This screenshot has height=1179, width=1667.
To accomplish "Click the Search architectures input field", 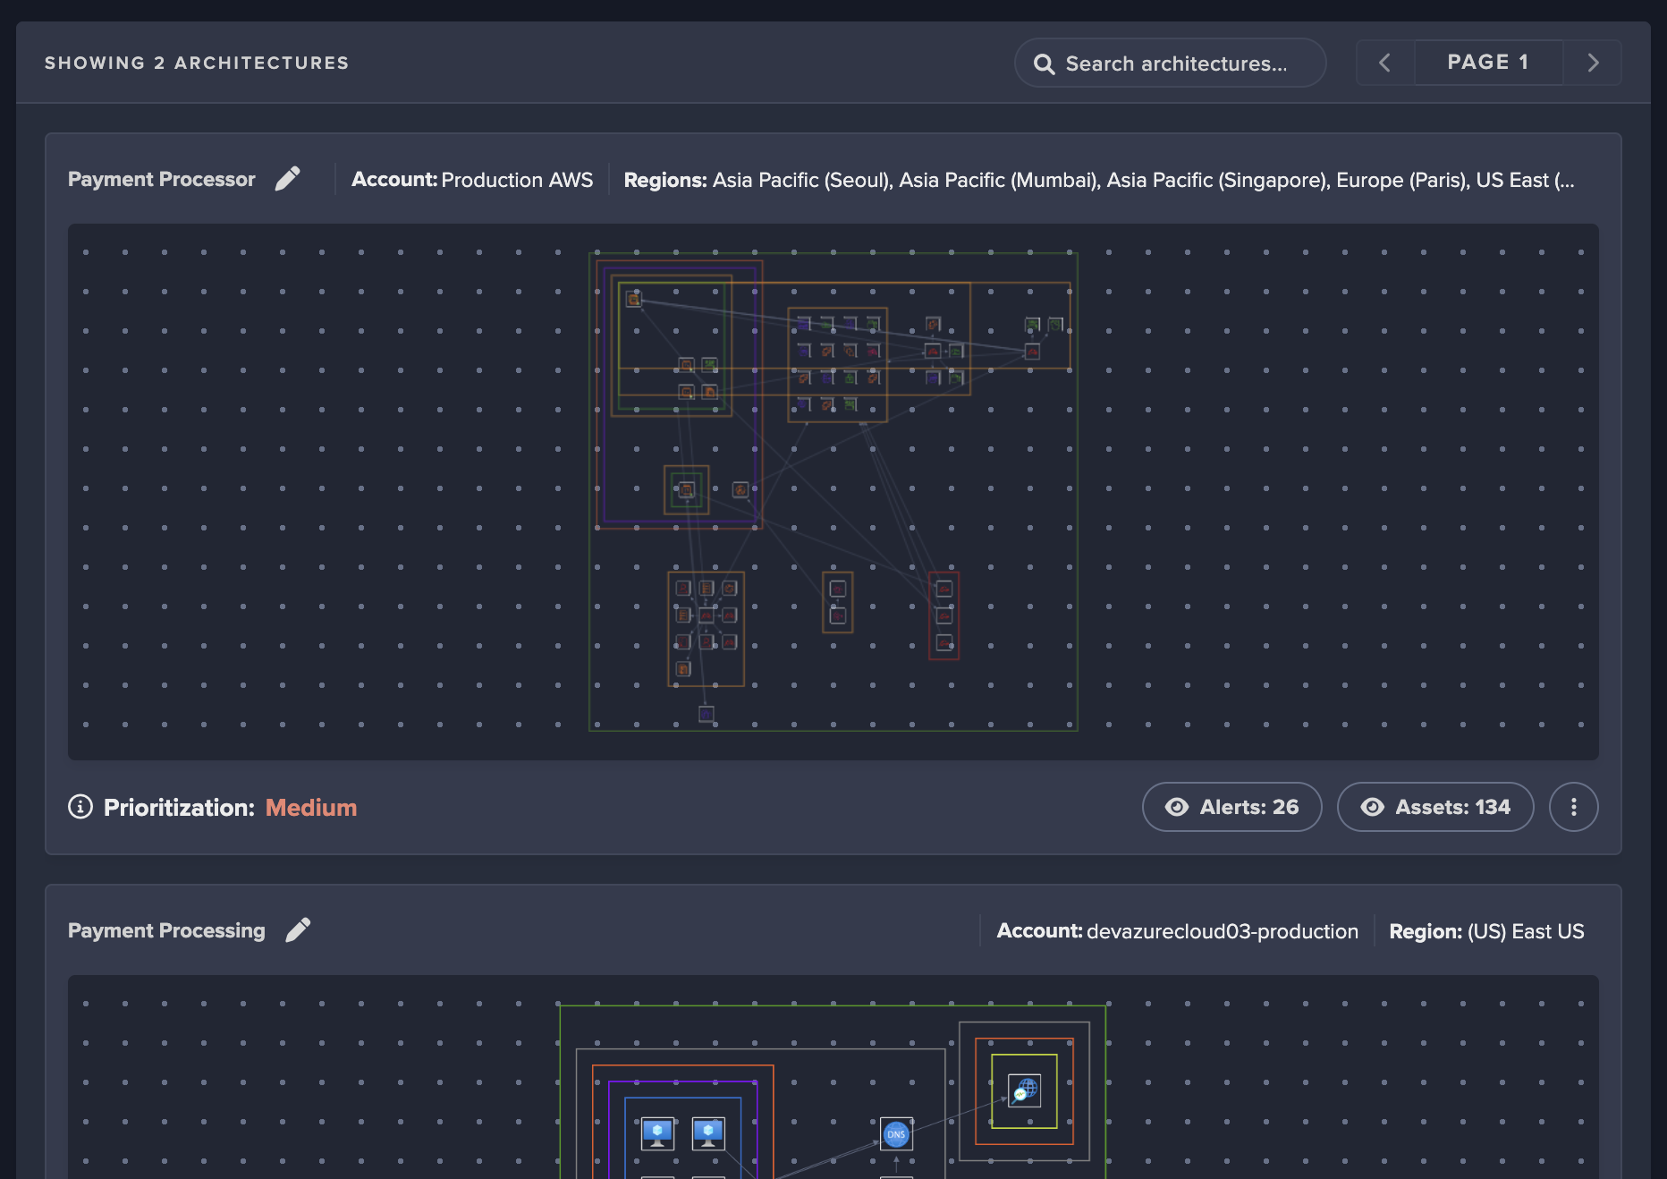I will 1170,64.
